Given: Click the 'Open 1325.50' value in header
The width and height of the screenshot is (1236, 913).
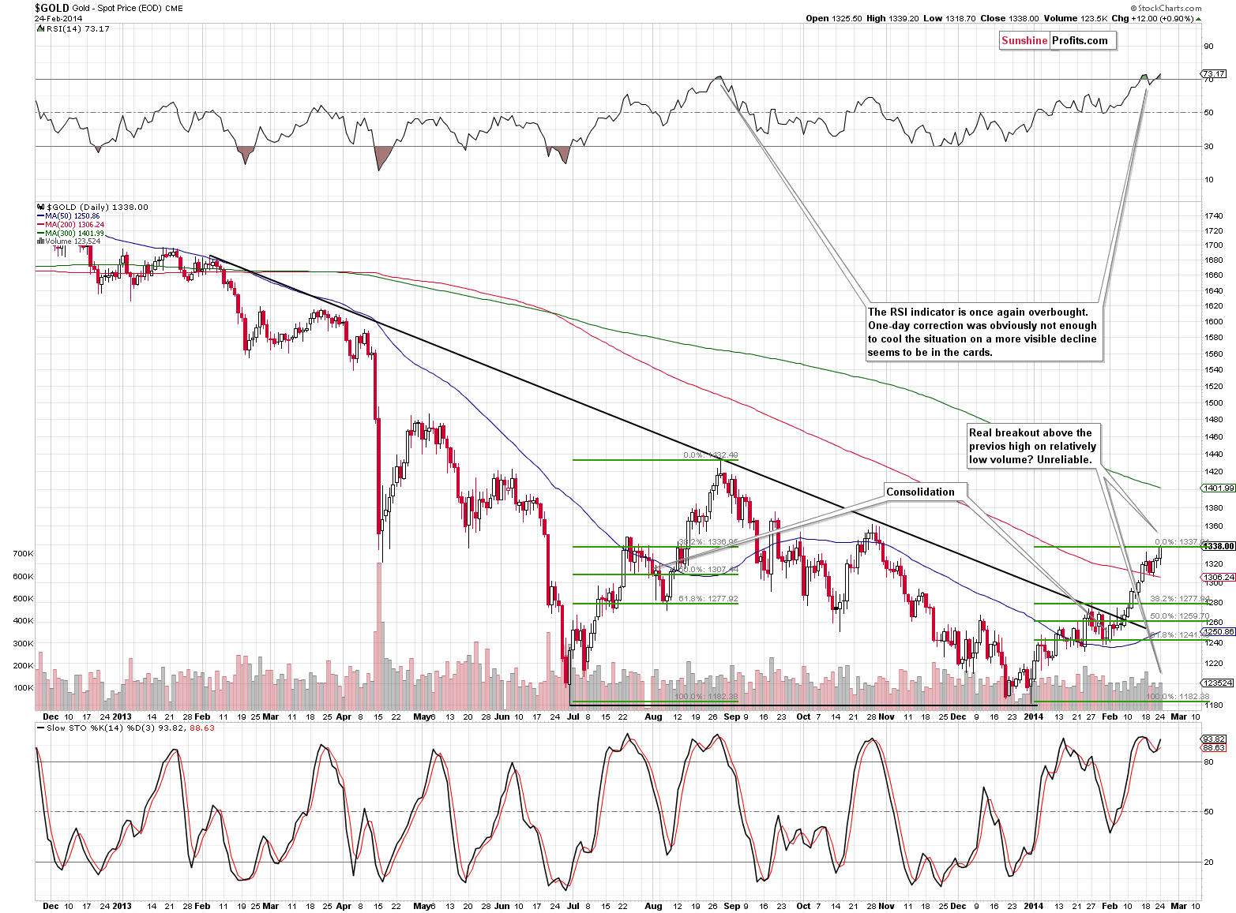Looking at the screenshot, I should (834, 18).
